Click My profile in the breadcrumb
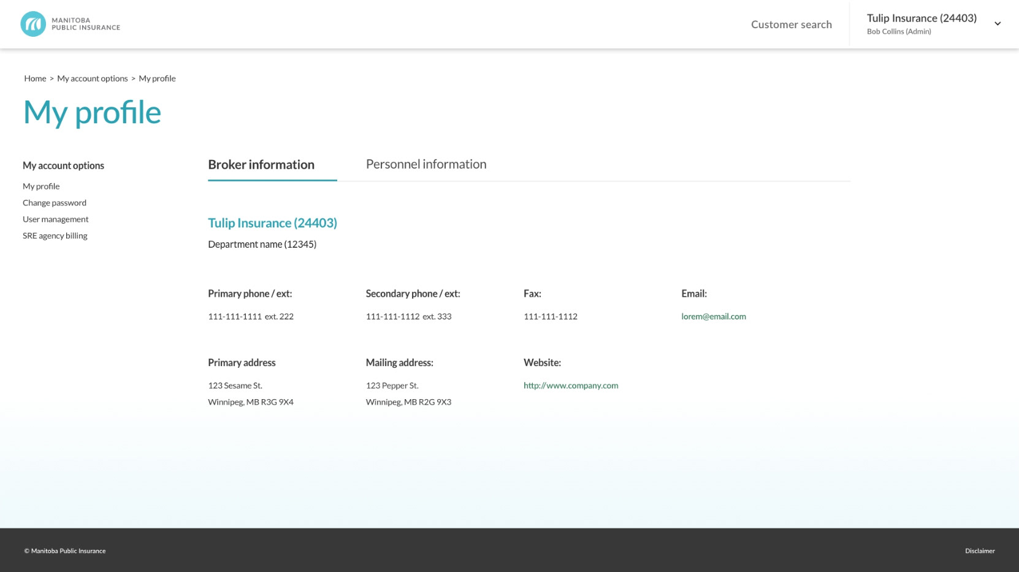The height and width of the screenshot is (572, 1019). point(157,78)
